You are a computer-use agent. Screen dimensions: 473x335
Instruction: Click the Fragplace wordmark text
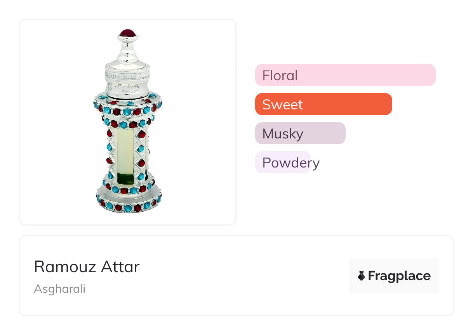(399, 276)
